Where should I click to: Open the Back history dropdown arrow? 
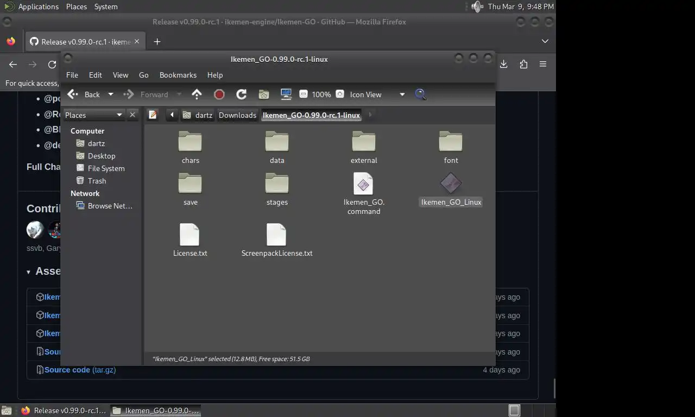coord(111,94)
